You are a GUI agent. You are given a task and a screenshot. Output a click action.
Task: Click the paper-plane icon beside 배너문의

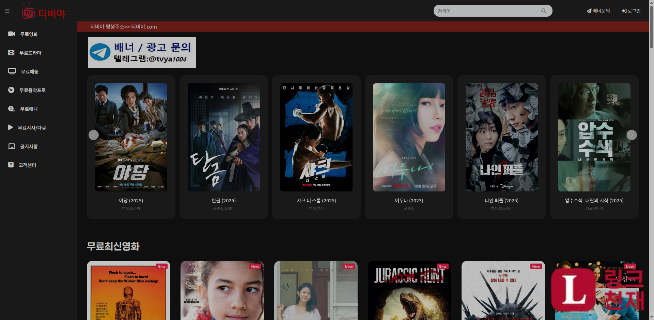(589, 11)
